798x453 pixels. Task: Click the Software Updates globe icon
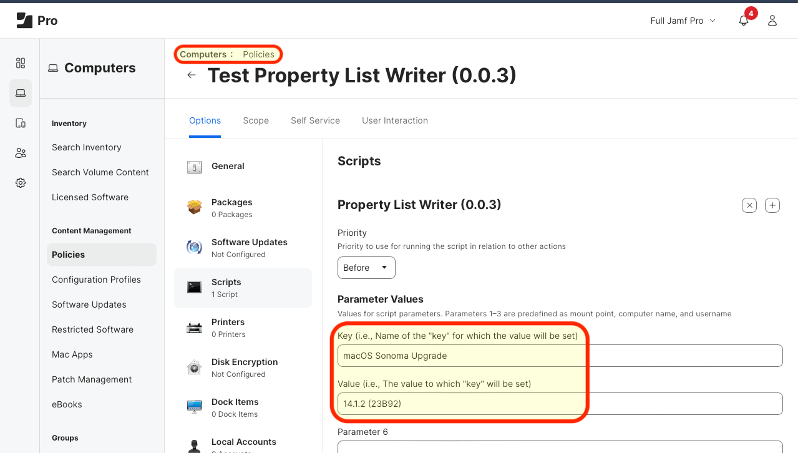(194, 247)
